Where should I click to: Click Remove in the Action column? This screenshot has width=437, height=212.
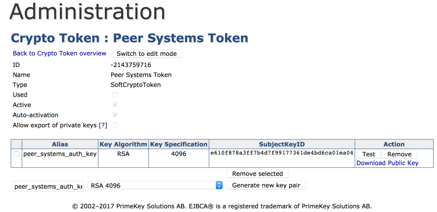click(399, 154)
